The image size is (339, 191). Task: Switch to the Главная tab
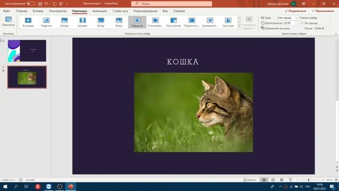(21, 11)
